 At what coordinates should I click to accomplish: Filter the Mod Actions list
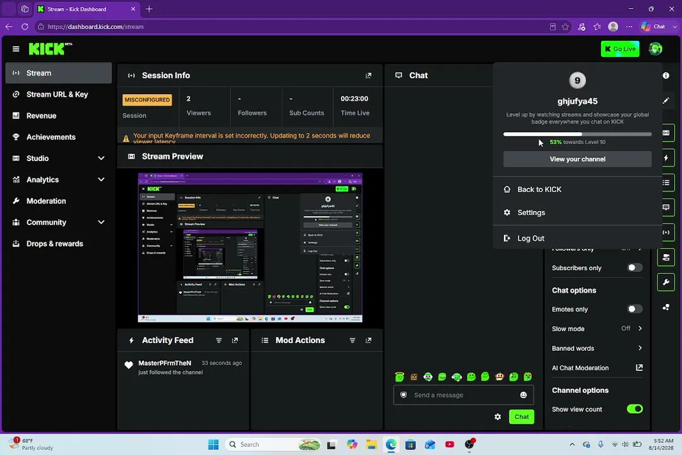coord(352,341)
